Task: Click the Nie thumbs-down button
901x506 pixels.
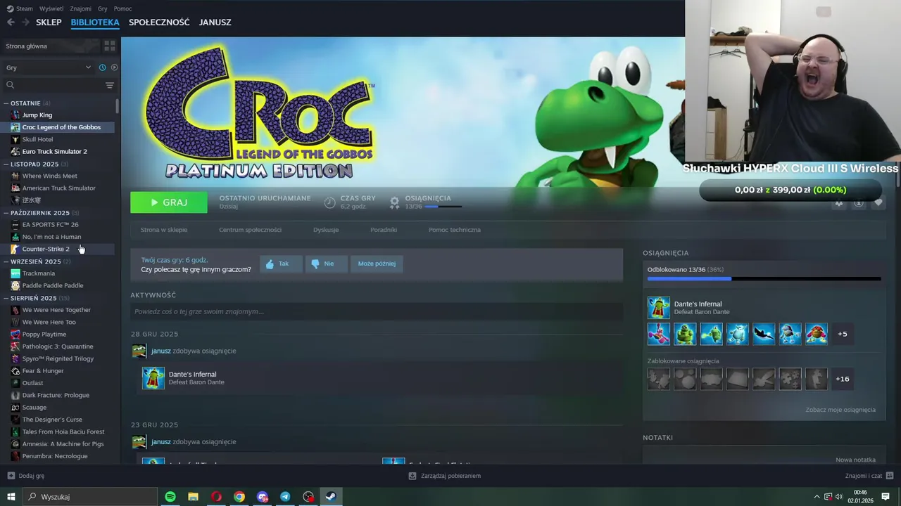Action: (326, 264)
